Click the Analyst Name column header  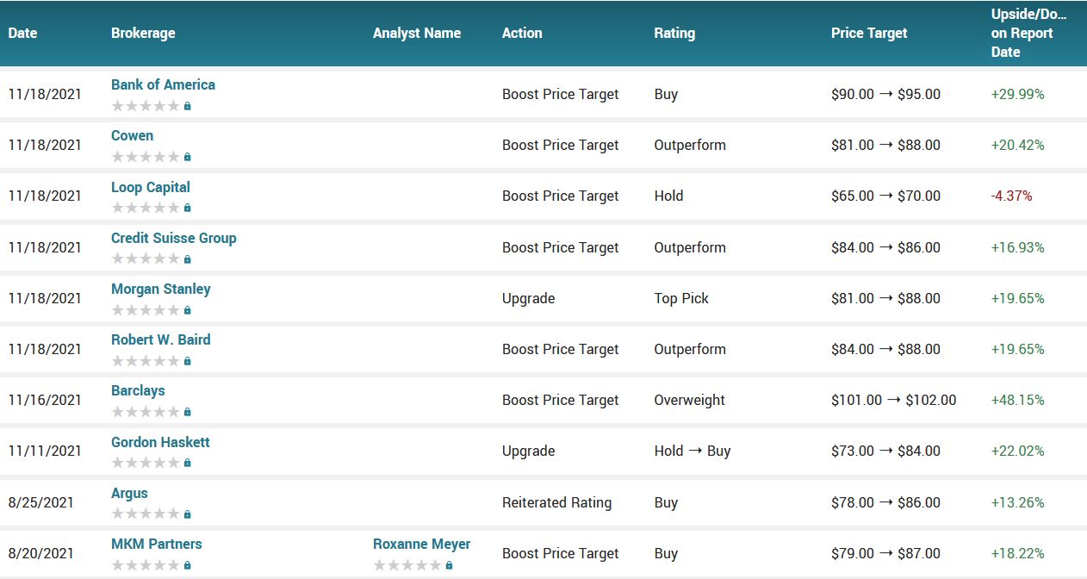pyautogui.click(x=417, y=33)
